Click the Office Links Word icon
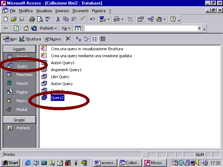 pos(103,19)
